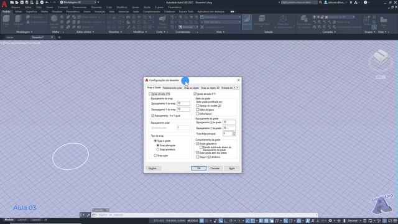This screenshot has height=224, width=398.
Task: Open the Ferramentas menu in menu bar
Action: (x=80, y=7)
